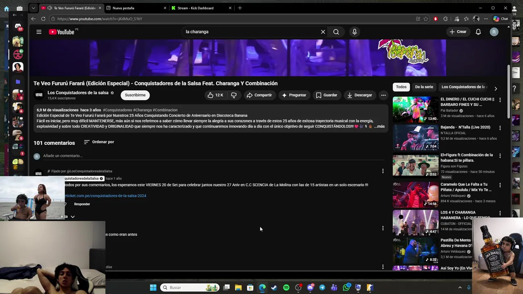Open EL DINERO / EL CUCHI CUCHI thumbnail
523x294 pixels.
tap(416, 109)
